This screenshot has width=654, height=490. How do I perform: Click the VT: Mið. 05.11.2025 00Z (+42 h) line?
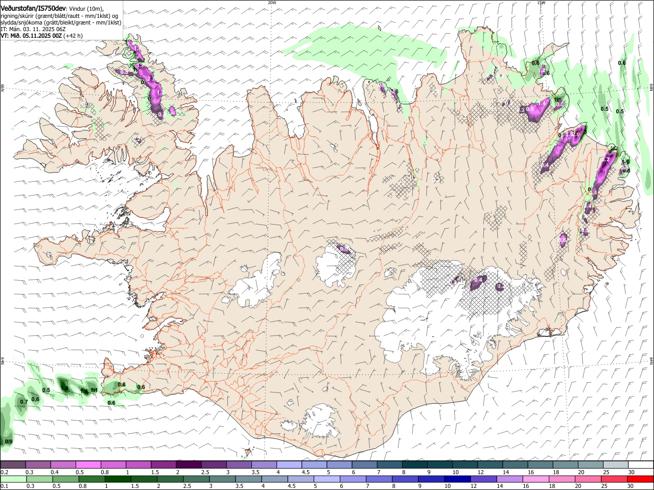point(41,36)
